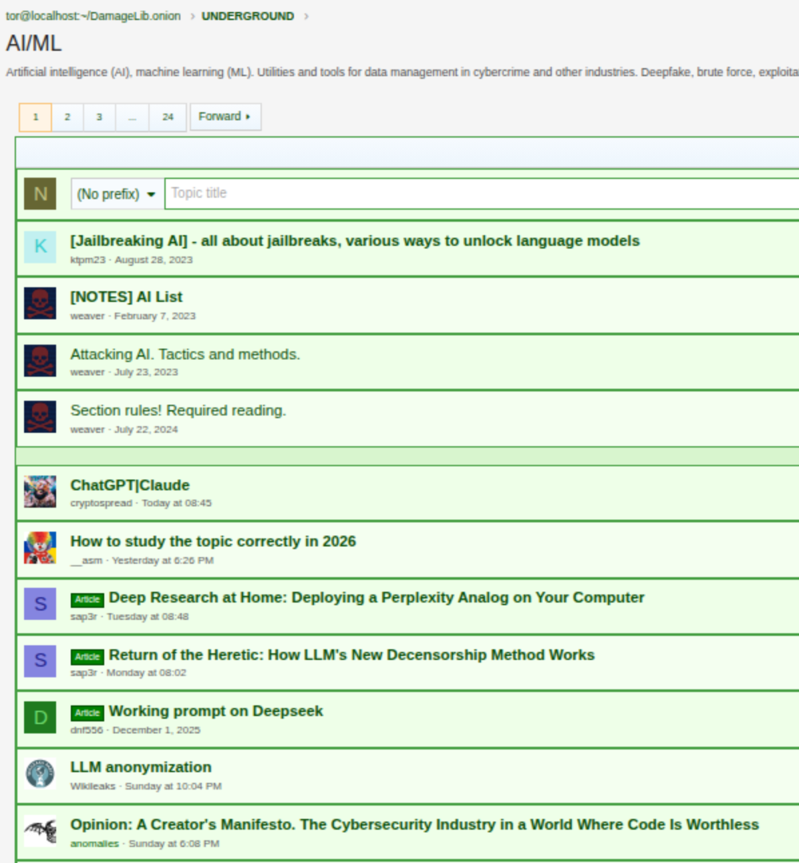Click skull avatar beside Attacking AI thread
This screenshot has height=863, width=799.
click(40, 360)
